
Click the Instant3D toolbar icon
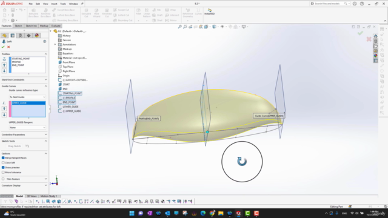click(x=209, y=12)
